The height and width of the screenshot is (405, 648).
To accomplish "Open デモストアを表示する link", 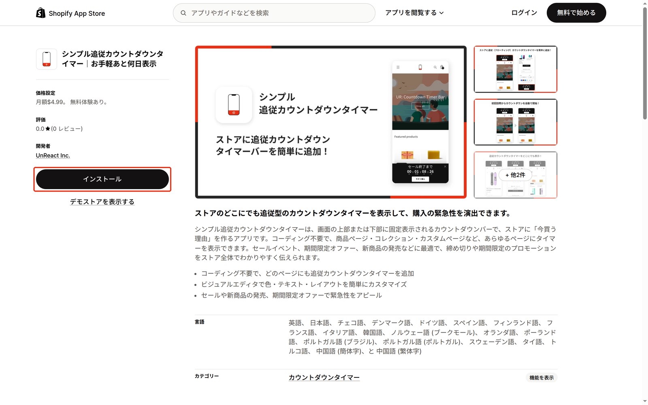I will (x=102, y=202).
